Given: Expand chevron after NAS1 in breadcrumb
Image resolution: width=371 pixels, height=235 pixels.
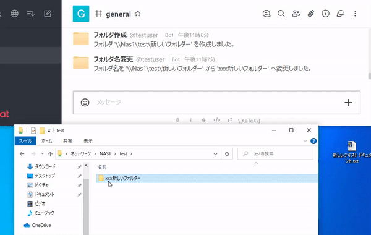Looking at the screenshot, I should pyautogui.click(x=115, y=154).
